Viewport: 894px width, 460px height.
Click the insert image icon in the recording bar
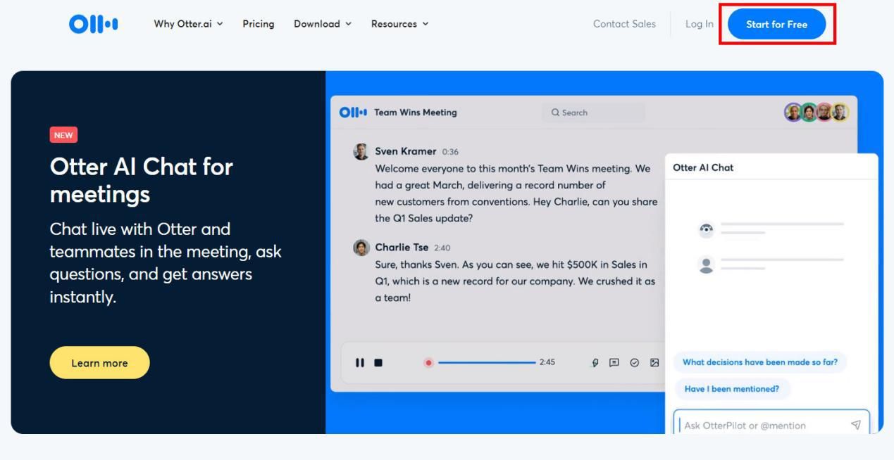pos(654,362)
